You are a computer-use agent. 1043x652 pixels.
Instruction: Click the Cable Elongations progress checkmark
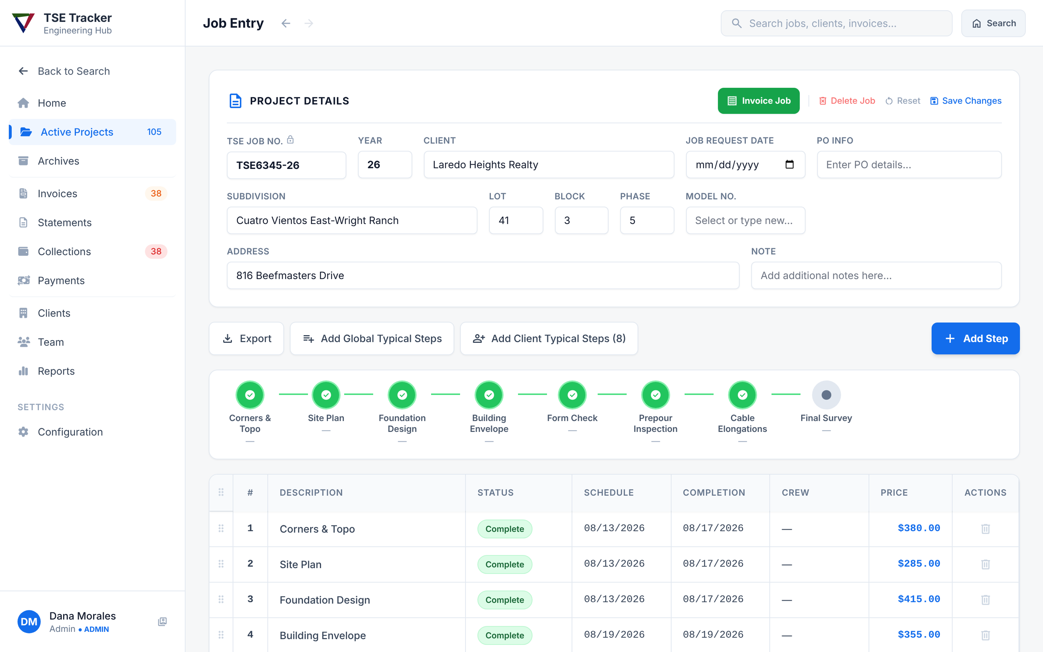tap(742, 394)
